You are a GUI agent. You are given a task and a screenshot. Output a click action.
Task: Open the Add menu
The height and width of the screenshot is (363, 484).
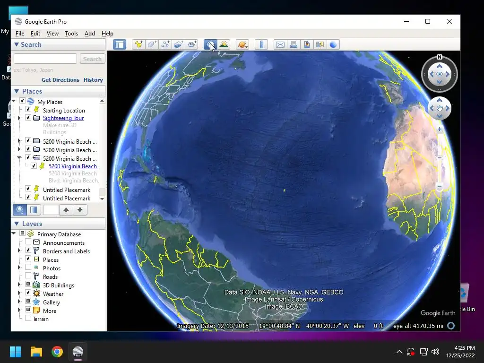(x=90, y=34)
